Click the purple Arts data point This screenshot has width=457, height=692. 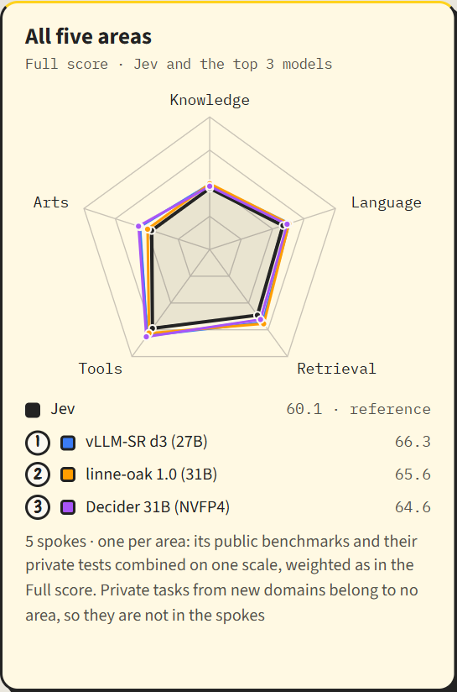pyautogui.click(x=139, y=227)
